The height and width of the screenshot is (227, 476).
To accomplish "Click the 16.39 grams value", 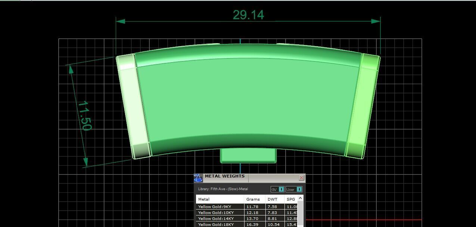I will [x=252, y=224].
